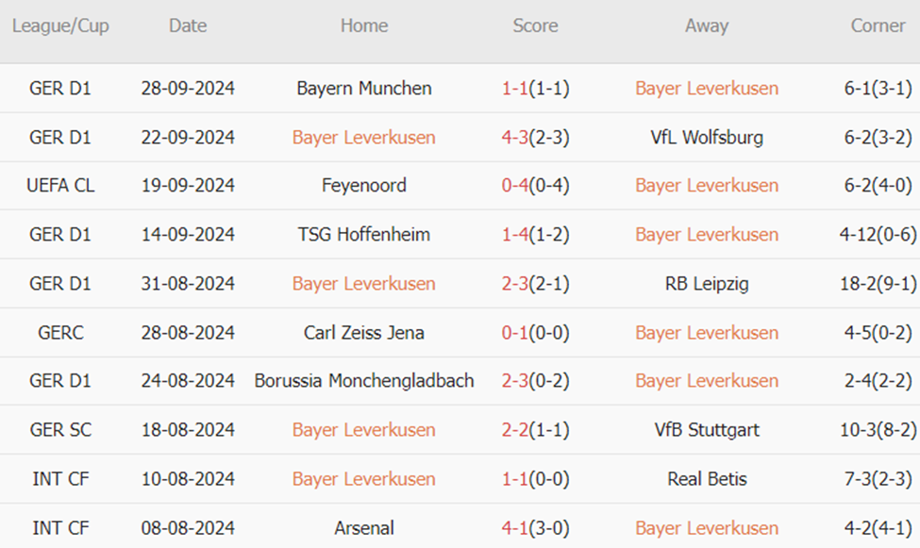The height and width of the screenshot is (548, 920).
Task: Select the Feyenoord home team
Action: coord(364,186)
